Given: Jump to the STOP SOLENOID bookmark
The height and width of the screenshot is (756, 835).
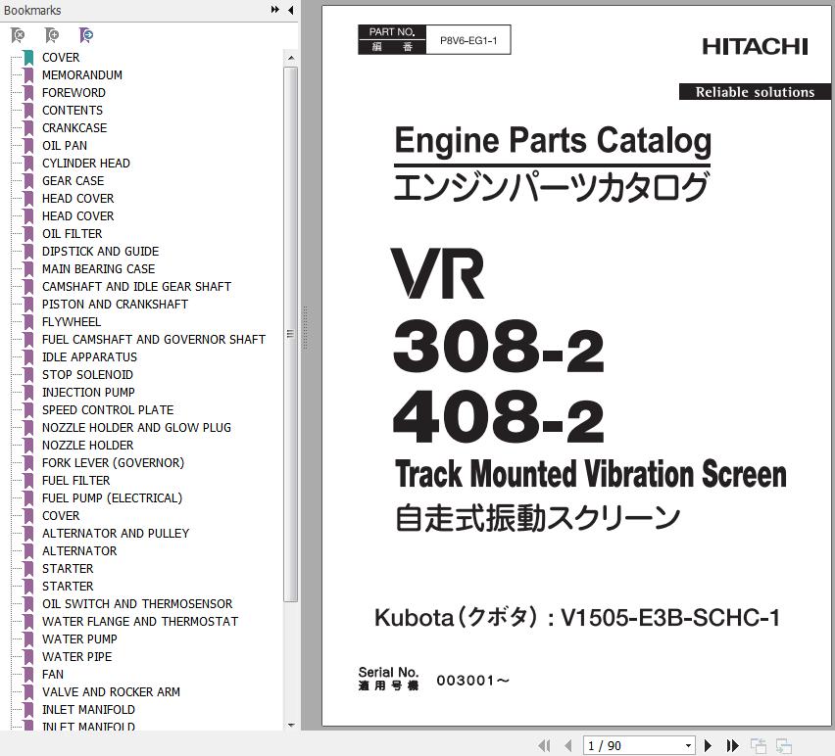Looking at the screenshot, I should [x=87, y=374].
